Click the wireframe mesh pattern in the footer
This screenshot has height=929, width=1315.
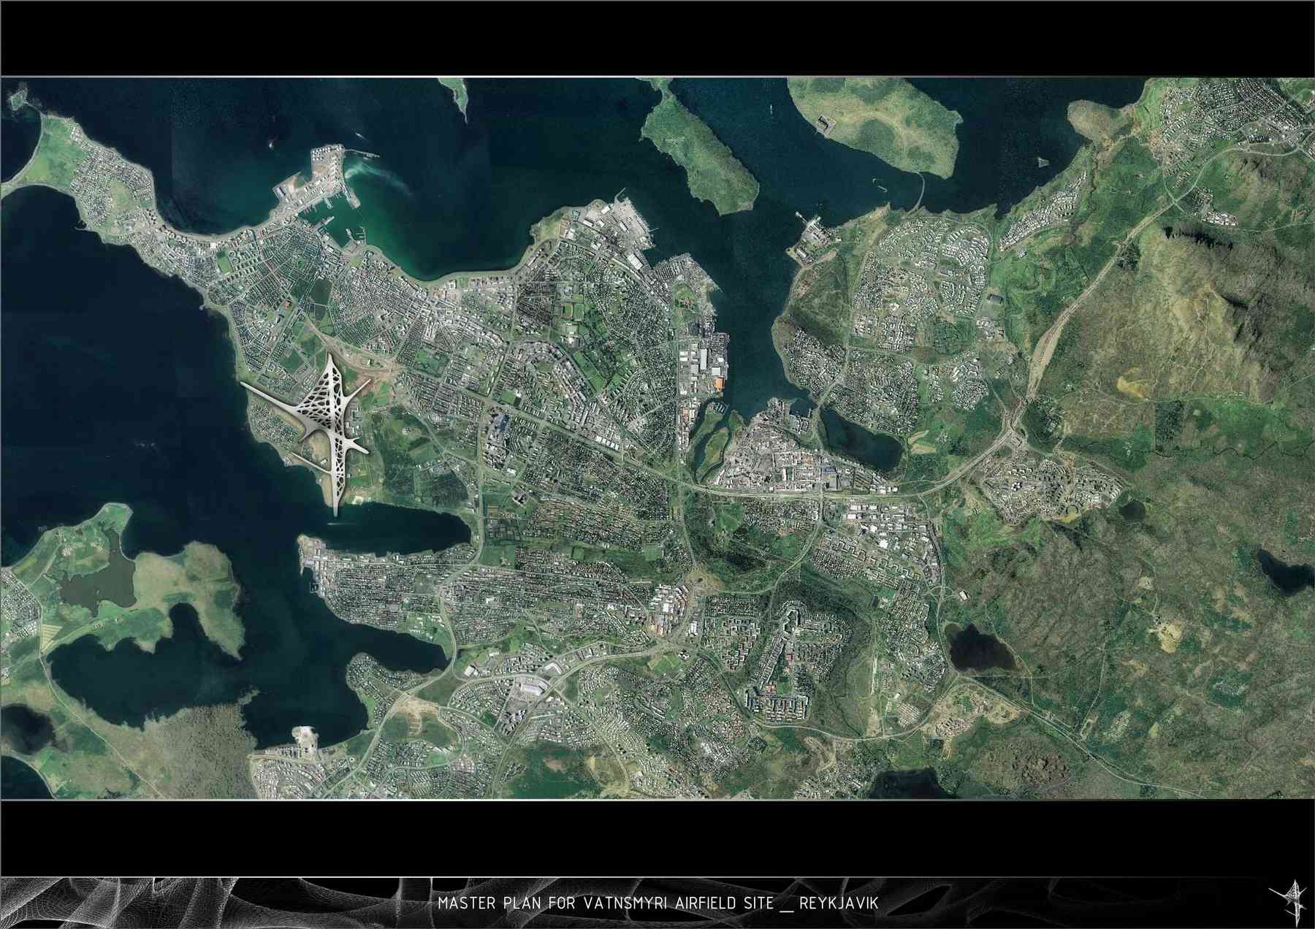pyautogui.click(x=219, y=903)
